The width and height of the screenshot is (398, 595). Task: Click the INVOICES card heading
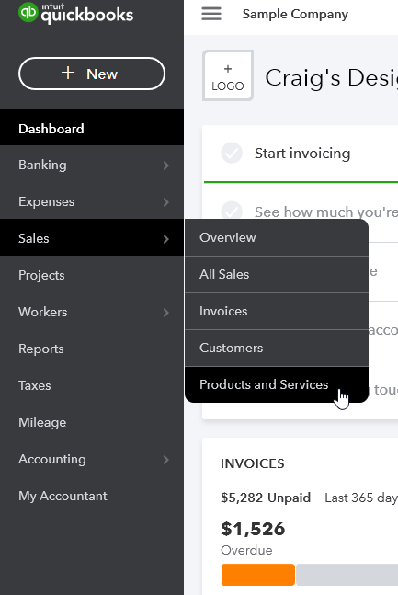(x=252, y=463)
